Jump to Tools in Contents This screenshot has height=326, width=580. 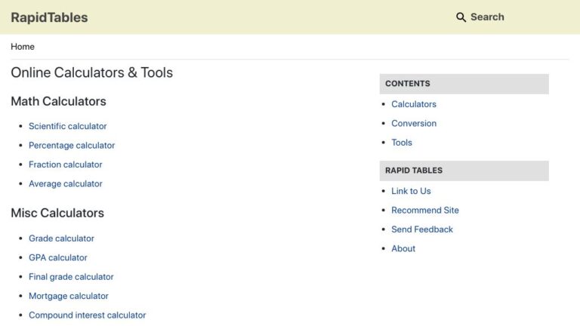click(x=402, y=143)
